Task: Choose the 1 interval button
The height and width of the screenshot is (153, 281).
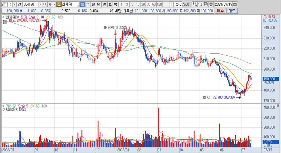Action: pyautogui.click(x=121, y=4)
